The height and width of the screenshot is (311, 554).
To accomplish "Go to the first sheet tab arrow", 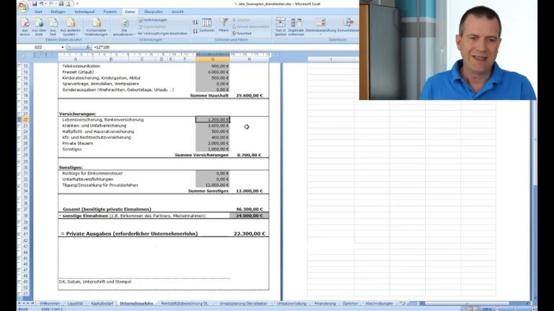I will pos(19,303).
